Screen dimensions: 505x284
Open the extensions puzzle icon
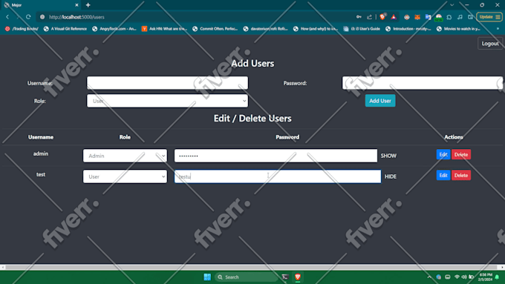click(449, 17)
